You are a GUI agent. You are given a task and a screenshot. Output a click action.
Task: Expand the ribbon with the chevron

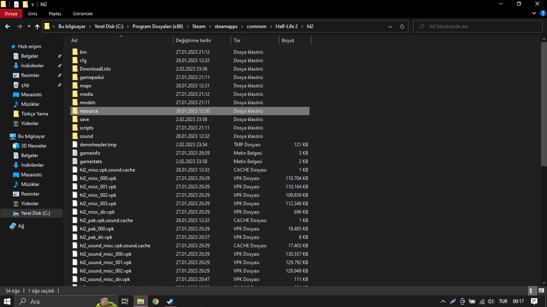(x=533, y=13)
